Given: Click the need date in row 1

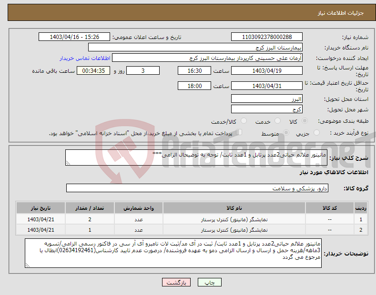Looking at the screenshot, I should [41, 219].
